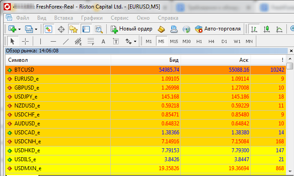This screenshot has width=294, height=176.
Task: Select the H4 timeframe button
Action: click(212, 41)
